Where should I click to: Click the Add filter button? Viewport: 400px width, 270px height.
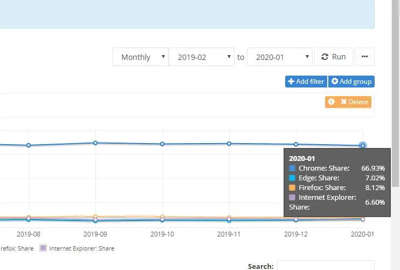click(306, 82)
